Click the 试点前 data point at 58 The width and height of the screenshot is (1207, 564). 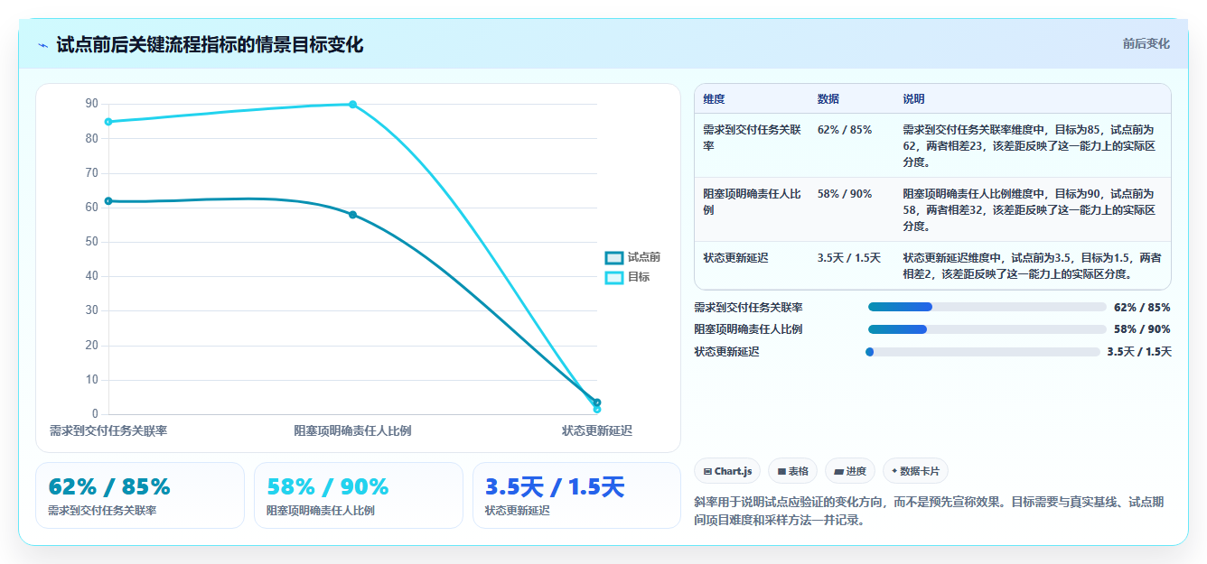tap(352, 215)
